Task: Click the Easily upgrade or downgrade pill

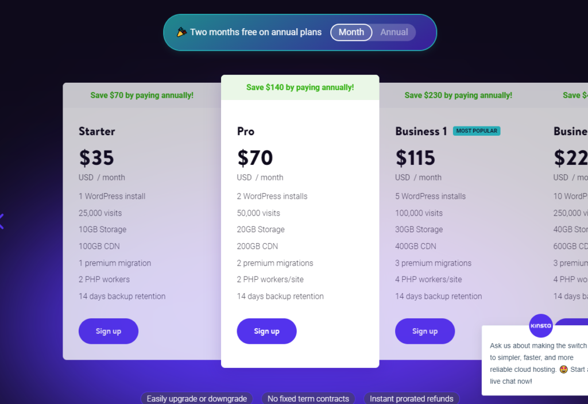Action: 197,398
